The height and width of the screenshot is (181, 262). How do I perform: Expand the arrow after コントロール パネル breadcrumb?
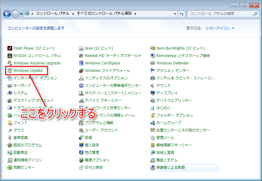pyautogui.click(x=73, y=13)
